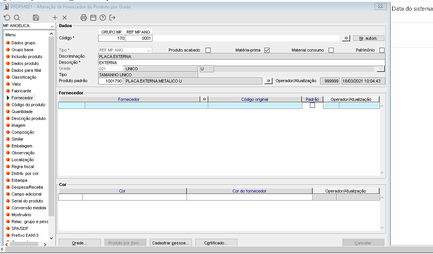433x254 pixels.
Task: Open Mostruário menu item
Action: 21,215
